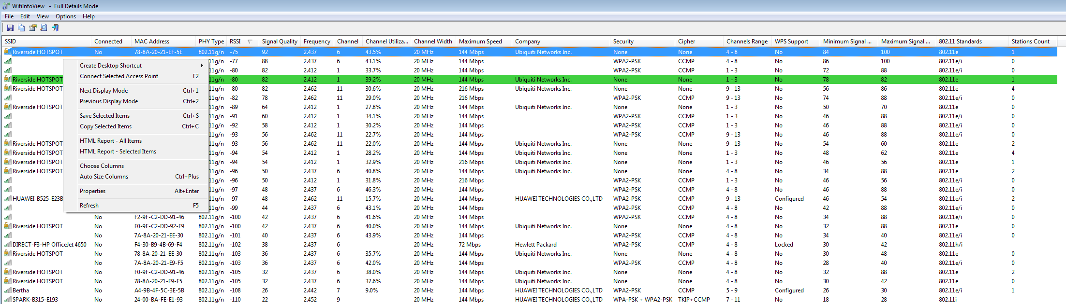Click the Save Selected Items toolbar icon
The height and width of the screenshot is (304, 1066).
(x=10, y=28)
